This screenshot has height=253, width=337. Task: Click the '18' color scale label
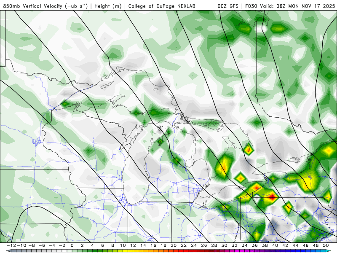click(163, 245)
